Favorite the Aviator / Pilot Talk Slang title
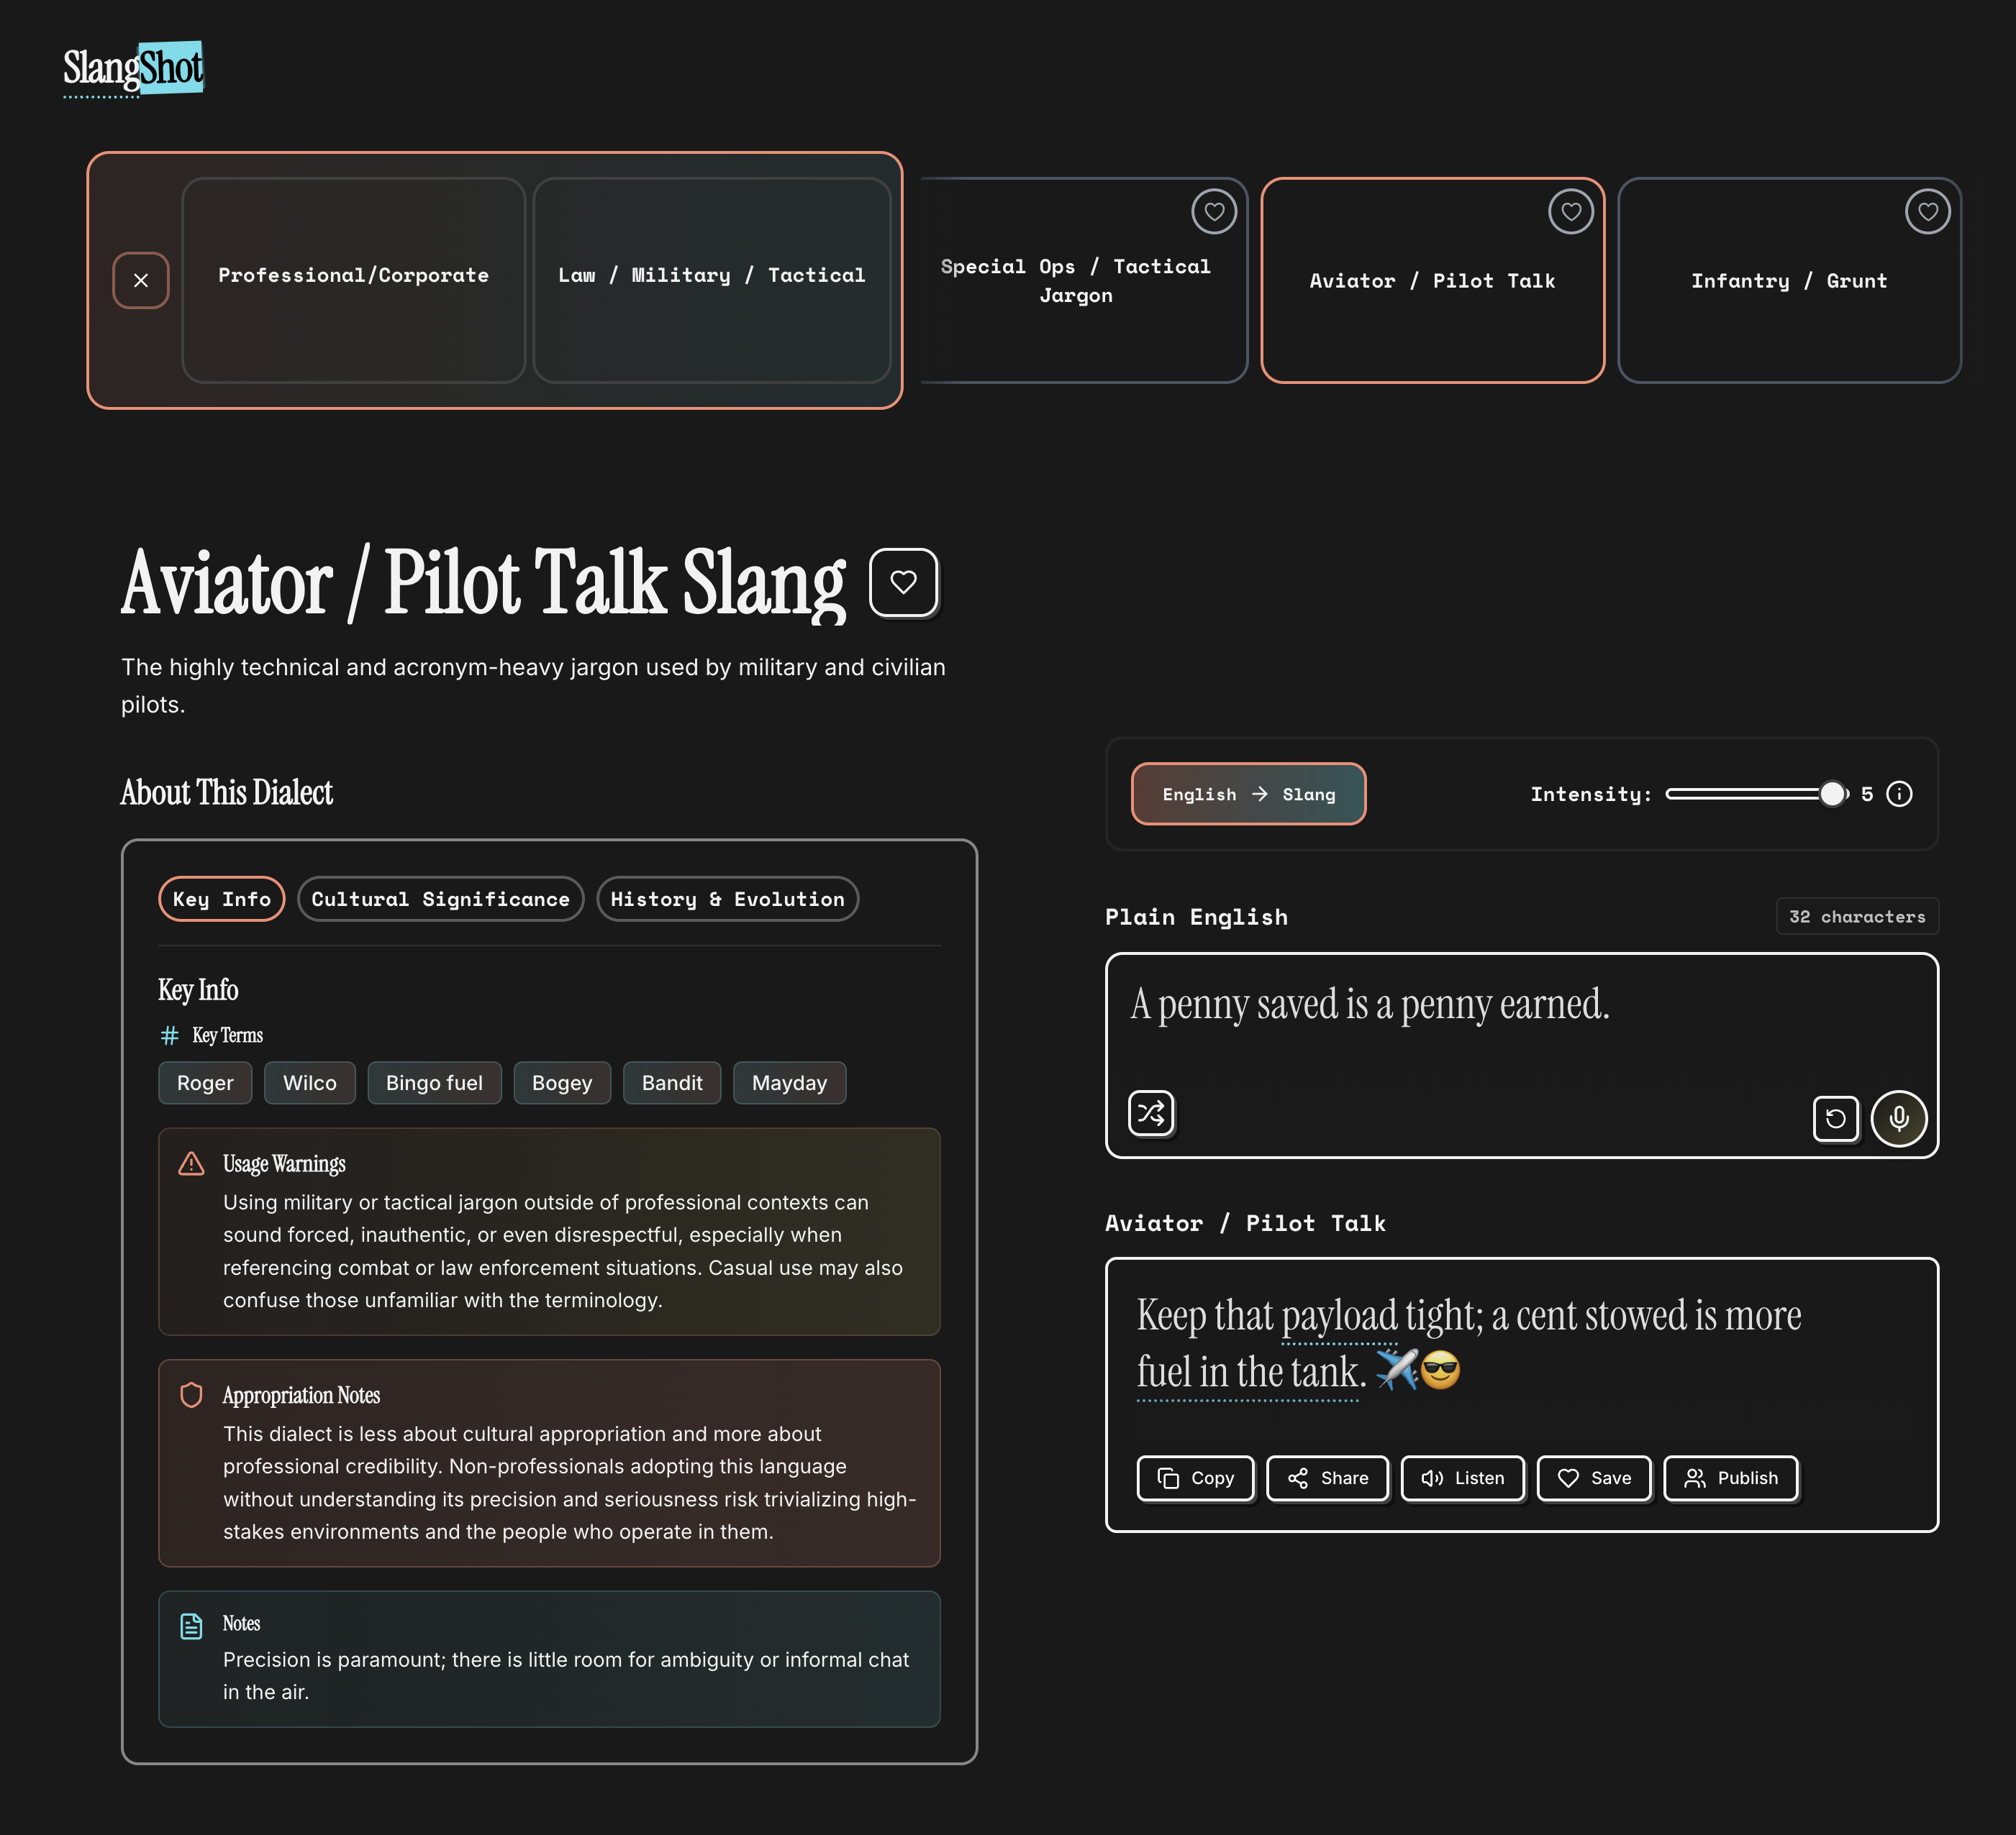 pyautogui.click(x=903, y=582)
